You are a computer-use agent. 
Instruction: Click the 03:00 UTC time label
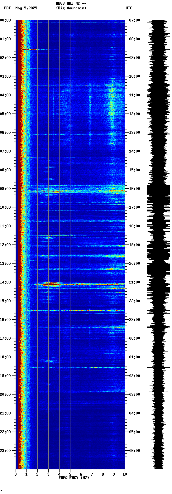click(135, 395)
